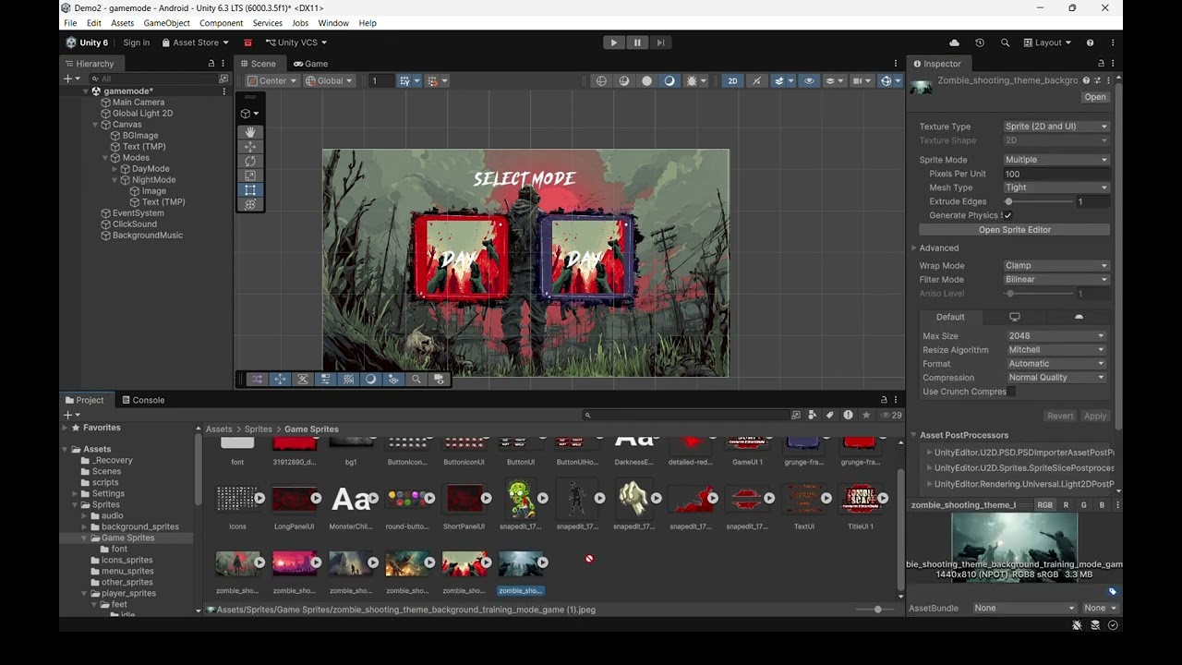Screen dimensions: 1182x665
Task: Switch to the Console tab
Action: (x=142, y=400)
